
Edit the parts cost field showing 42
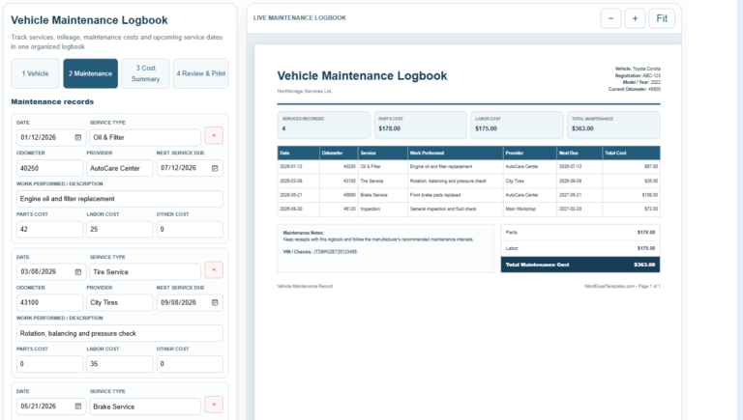(49, 229)
